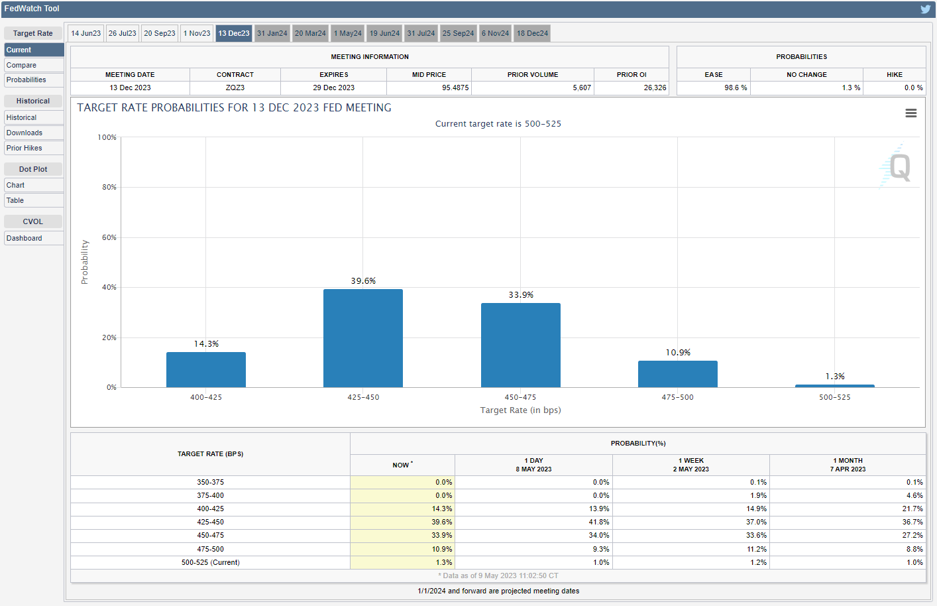
Task: Click the 1 MONTH 7 APR 2023 header
Action: tap(848, 465)
